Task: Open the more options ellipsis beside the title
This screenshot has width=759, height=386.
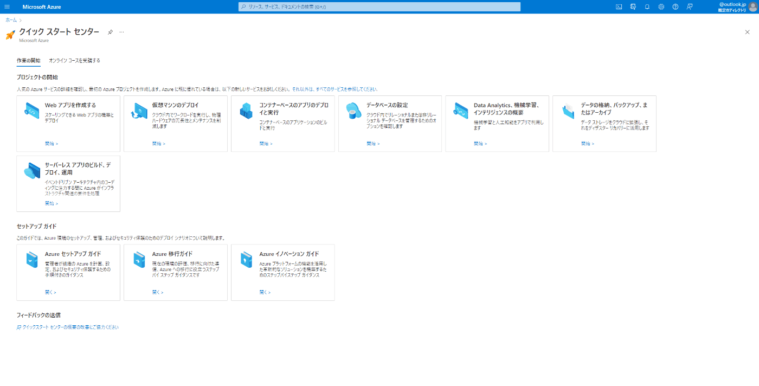Action: point(121,32)
